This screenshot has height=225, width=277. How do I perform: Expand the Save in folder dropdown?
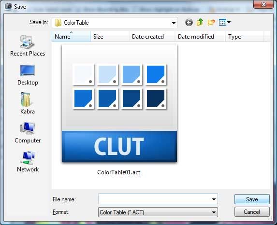click(x=174, y=23)
